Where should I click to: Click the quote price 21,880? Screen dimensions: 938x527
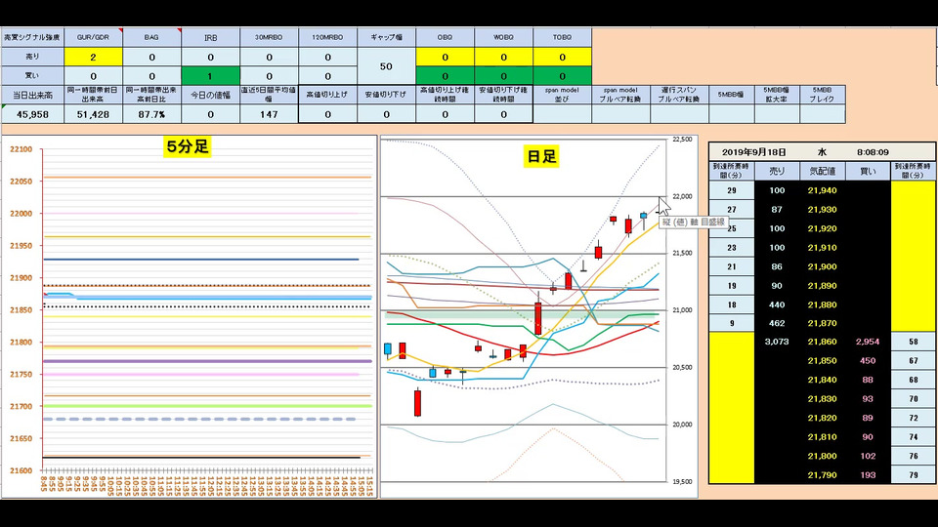pyautogui.click(x=822, y=304)
